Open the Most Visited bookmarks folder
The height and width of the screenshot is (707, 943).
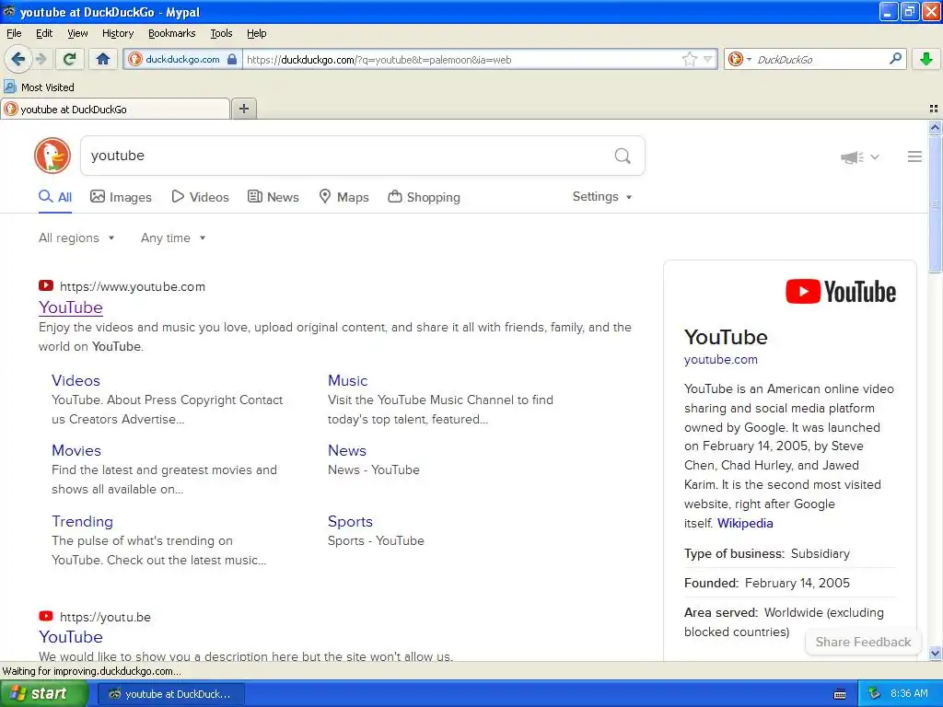(40, 87)
